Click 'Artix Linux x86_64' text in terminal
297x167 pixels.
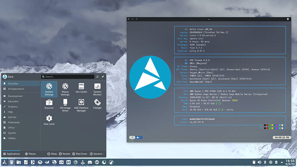click(x=201, y=29)
